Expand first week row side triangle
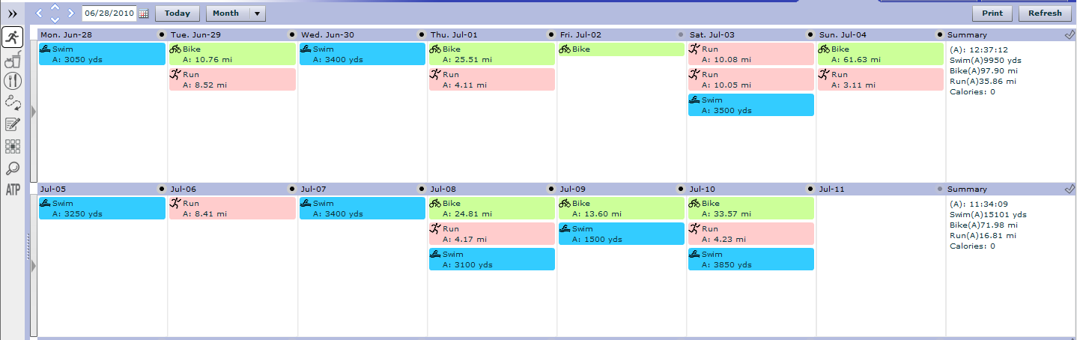The height and width of the screenshot is (340, 1077). pos(33,111)
